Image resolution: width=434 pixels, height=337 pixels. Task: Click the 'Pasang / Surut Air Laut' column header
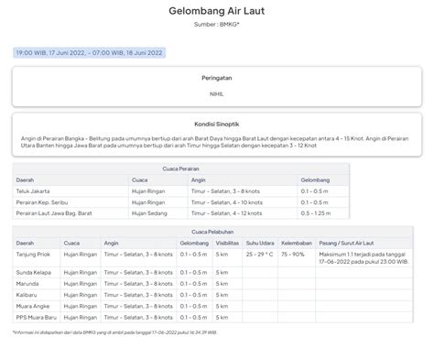[x=346, y=244]
